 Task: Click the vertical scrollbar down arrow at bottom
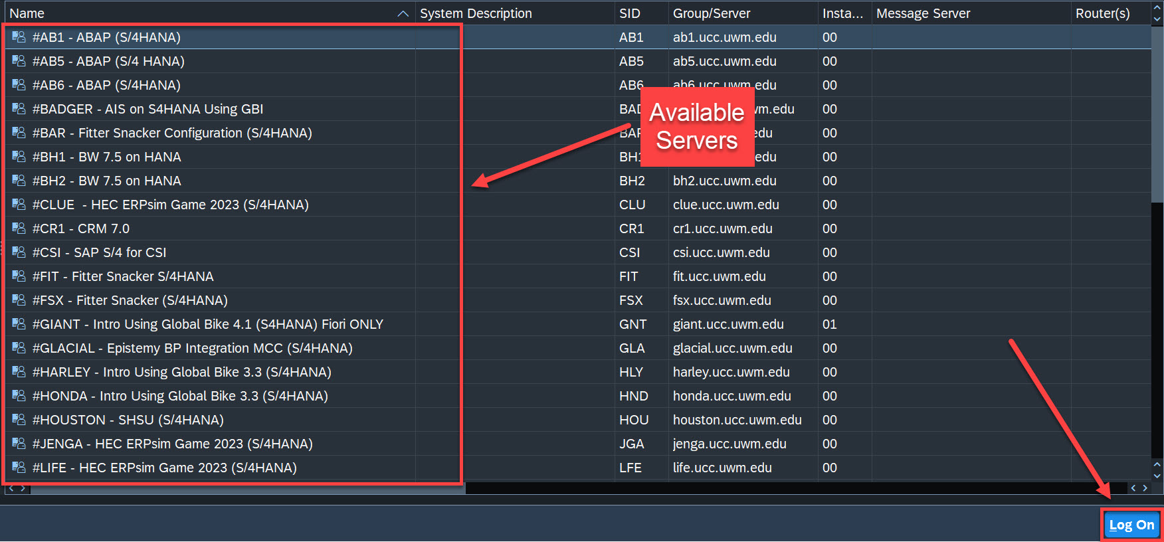pyautogui.click(x=1157, y=475)
